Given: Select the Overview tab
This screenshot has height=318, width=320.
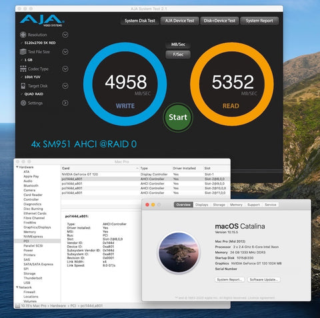Looking at the screenshot, I should click(183, 205).
